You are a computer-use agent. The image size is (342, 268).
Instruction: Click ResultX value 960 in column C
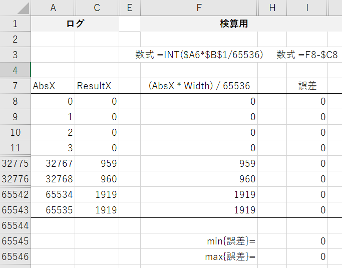click(97, 179)
